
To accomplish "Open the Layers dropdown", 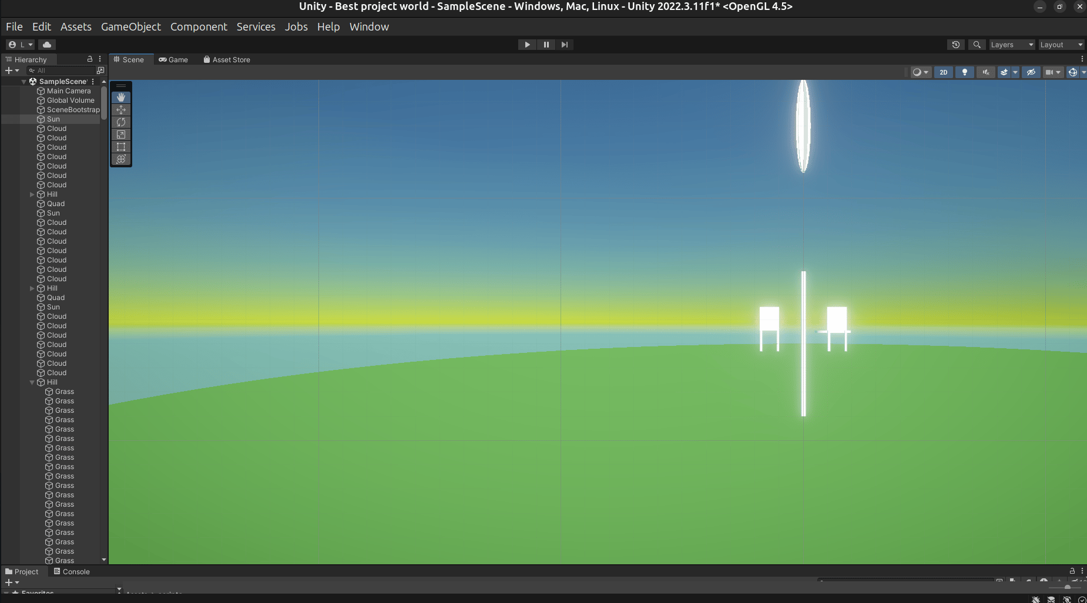I will click(1011, 45).
